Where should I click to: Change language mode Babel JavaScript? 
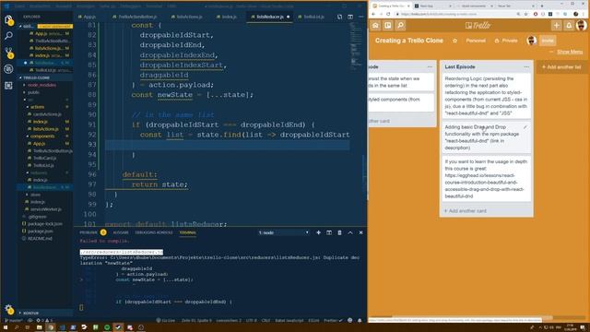(x=289, y=321)
